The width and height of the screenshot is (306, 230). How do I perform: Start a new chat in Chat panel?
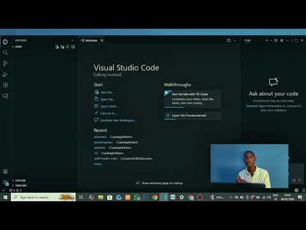coord(267,40)
